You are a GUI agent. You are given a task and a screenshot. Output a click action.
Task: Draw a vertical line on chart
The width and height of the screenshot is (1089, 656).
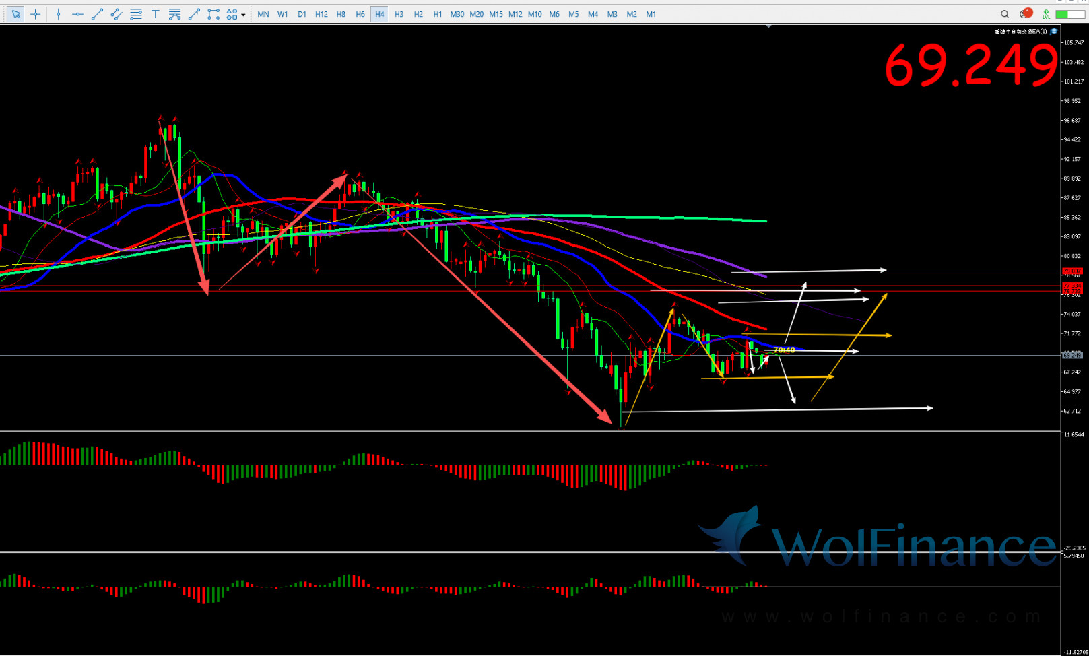click(x=59, y=14)
